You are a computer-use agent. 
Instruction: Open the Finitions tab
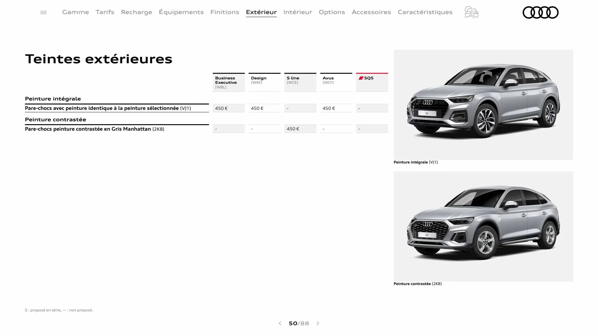pos(225,12)
